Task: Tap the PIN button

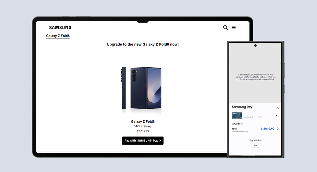Action: click(255, 145)
